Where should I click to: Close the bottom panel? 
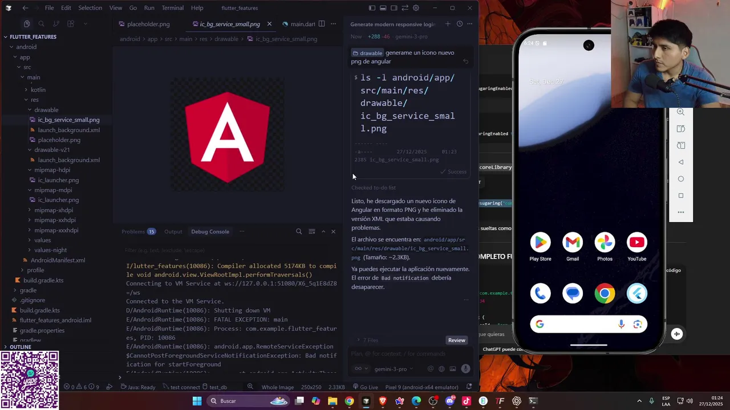point(334,231)
